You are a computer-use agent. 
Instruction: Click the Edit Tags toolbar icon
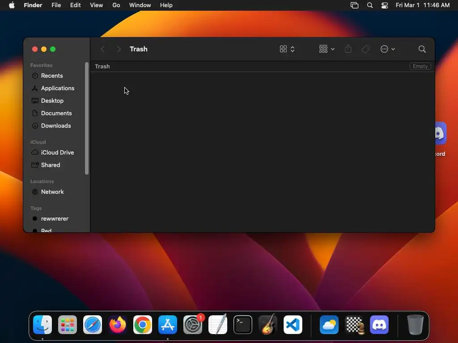(x=365, y=49)
